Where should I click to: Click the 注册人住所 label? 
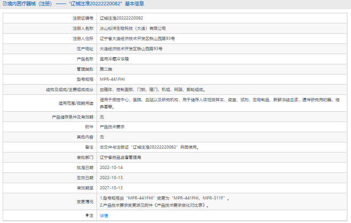83,39
